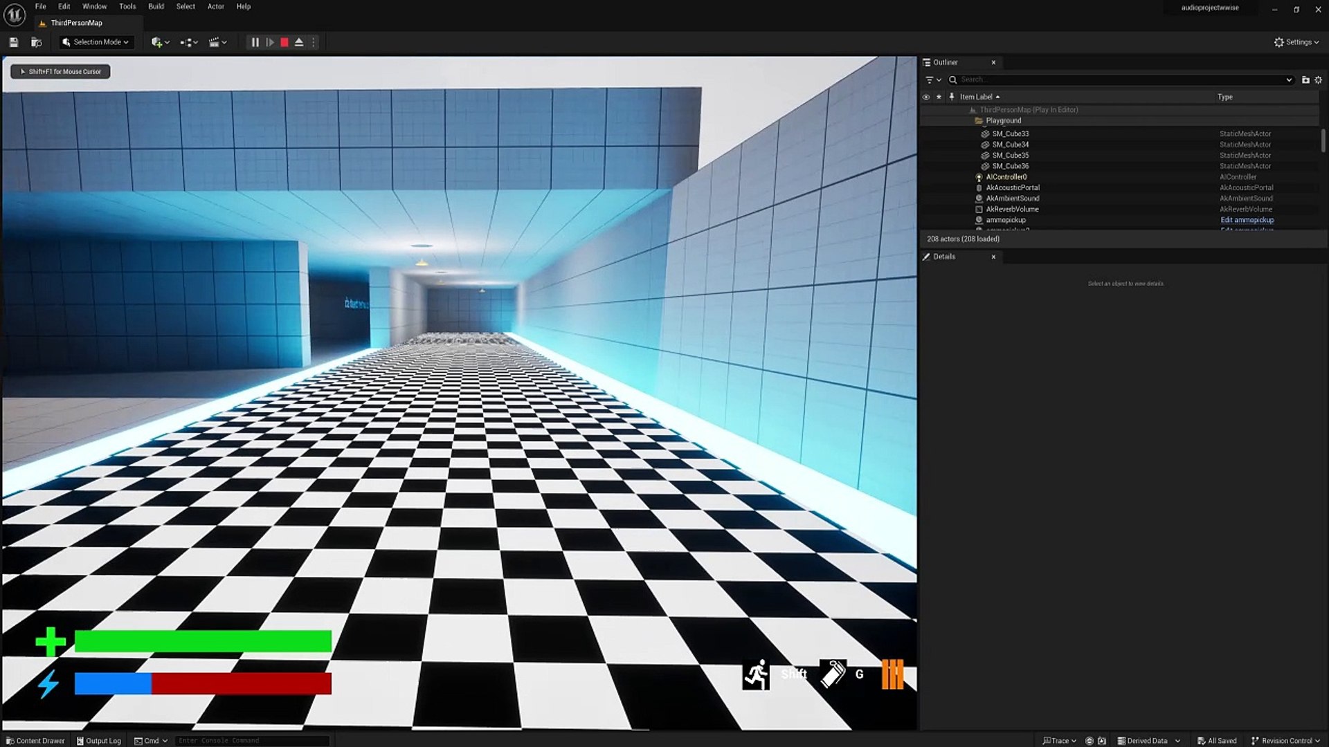
Task: Sort by the Type column header
Action: point(1225,97)
